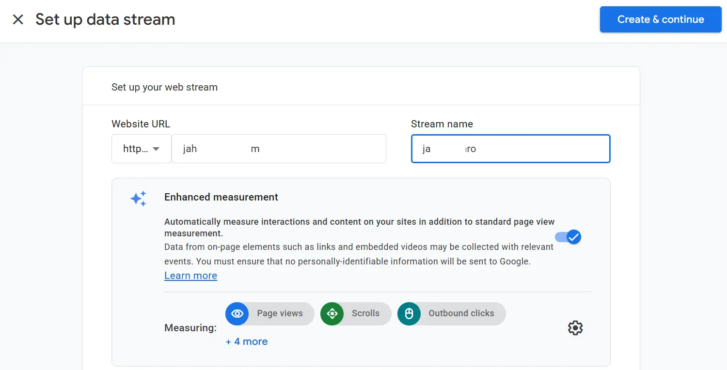This screenshot has height=370, width=727.
Task: Open enhanced measurement settings gear
Action: point(575,328)
